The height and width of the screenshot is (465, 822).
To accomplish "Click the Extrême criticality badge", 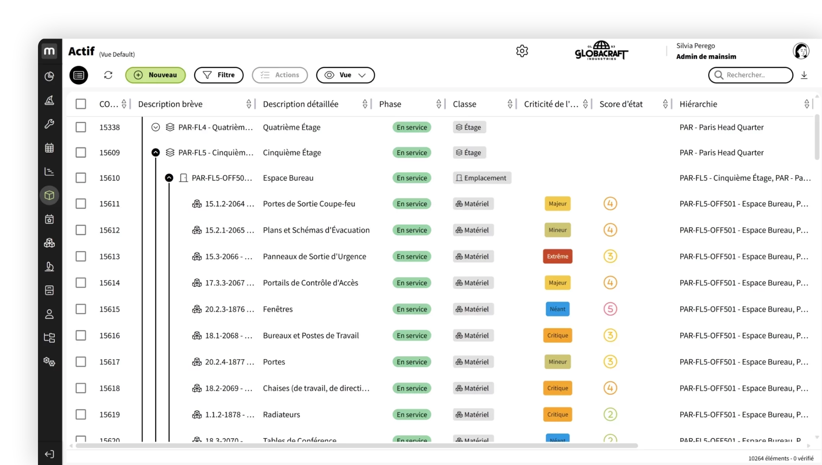I will tap(557, 256).
